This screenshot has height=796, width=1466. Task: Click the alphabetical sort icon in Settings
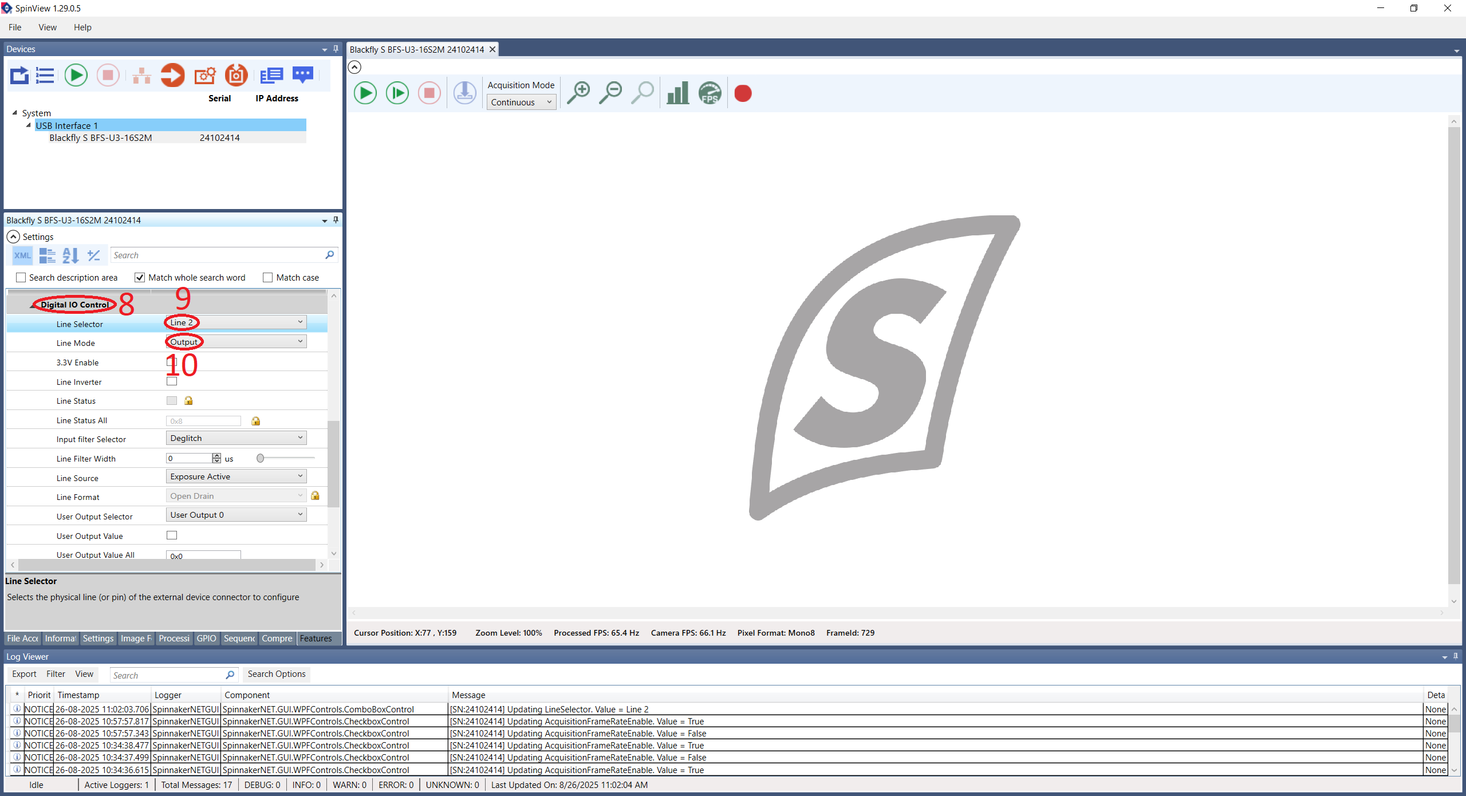(70, 255)
